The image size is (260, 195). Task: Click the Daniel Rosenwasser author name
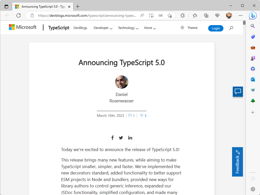(x=121, y=97)
